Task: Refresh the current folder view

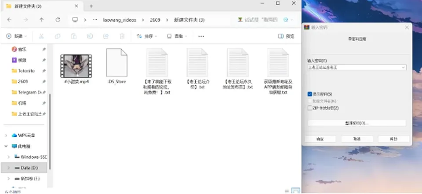Action: pyautogui.click(x=58, y=20)
